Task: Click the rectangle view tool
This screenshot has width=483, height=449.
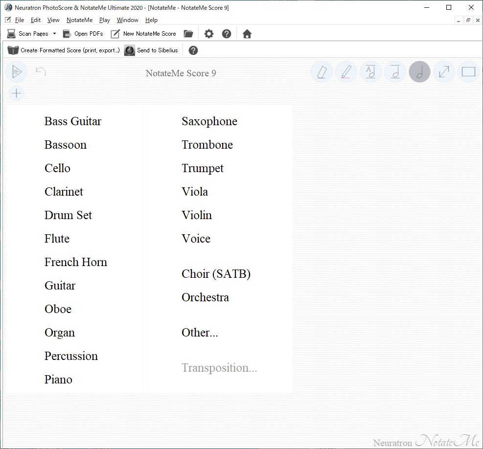Action: (468, 72)
